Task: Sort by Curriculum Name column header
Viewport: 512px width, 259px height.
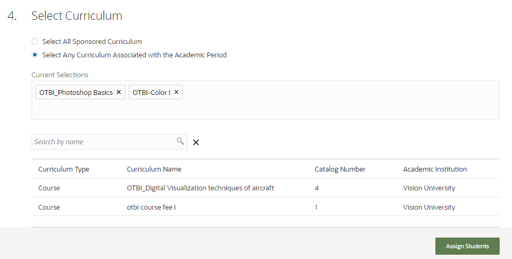Action: [154, 169]
